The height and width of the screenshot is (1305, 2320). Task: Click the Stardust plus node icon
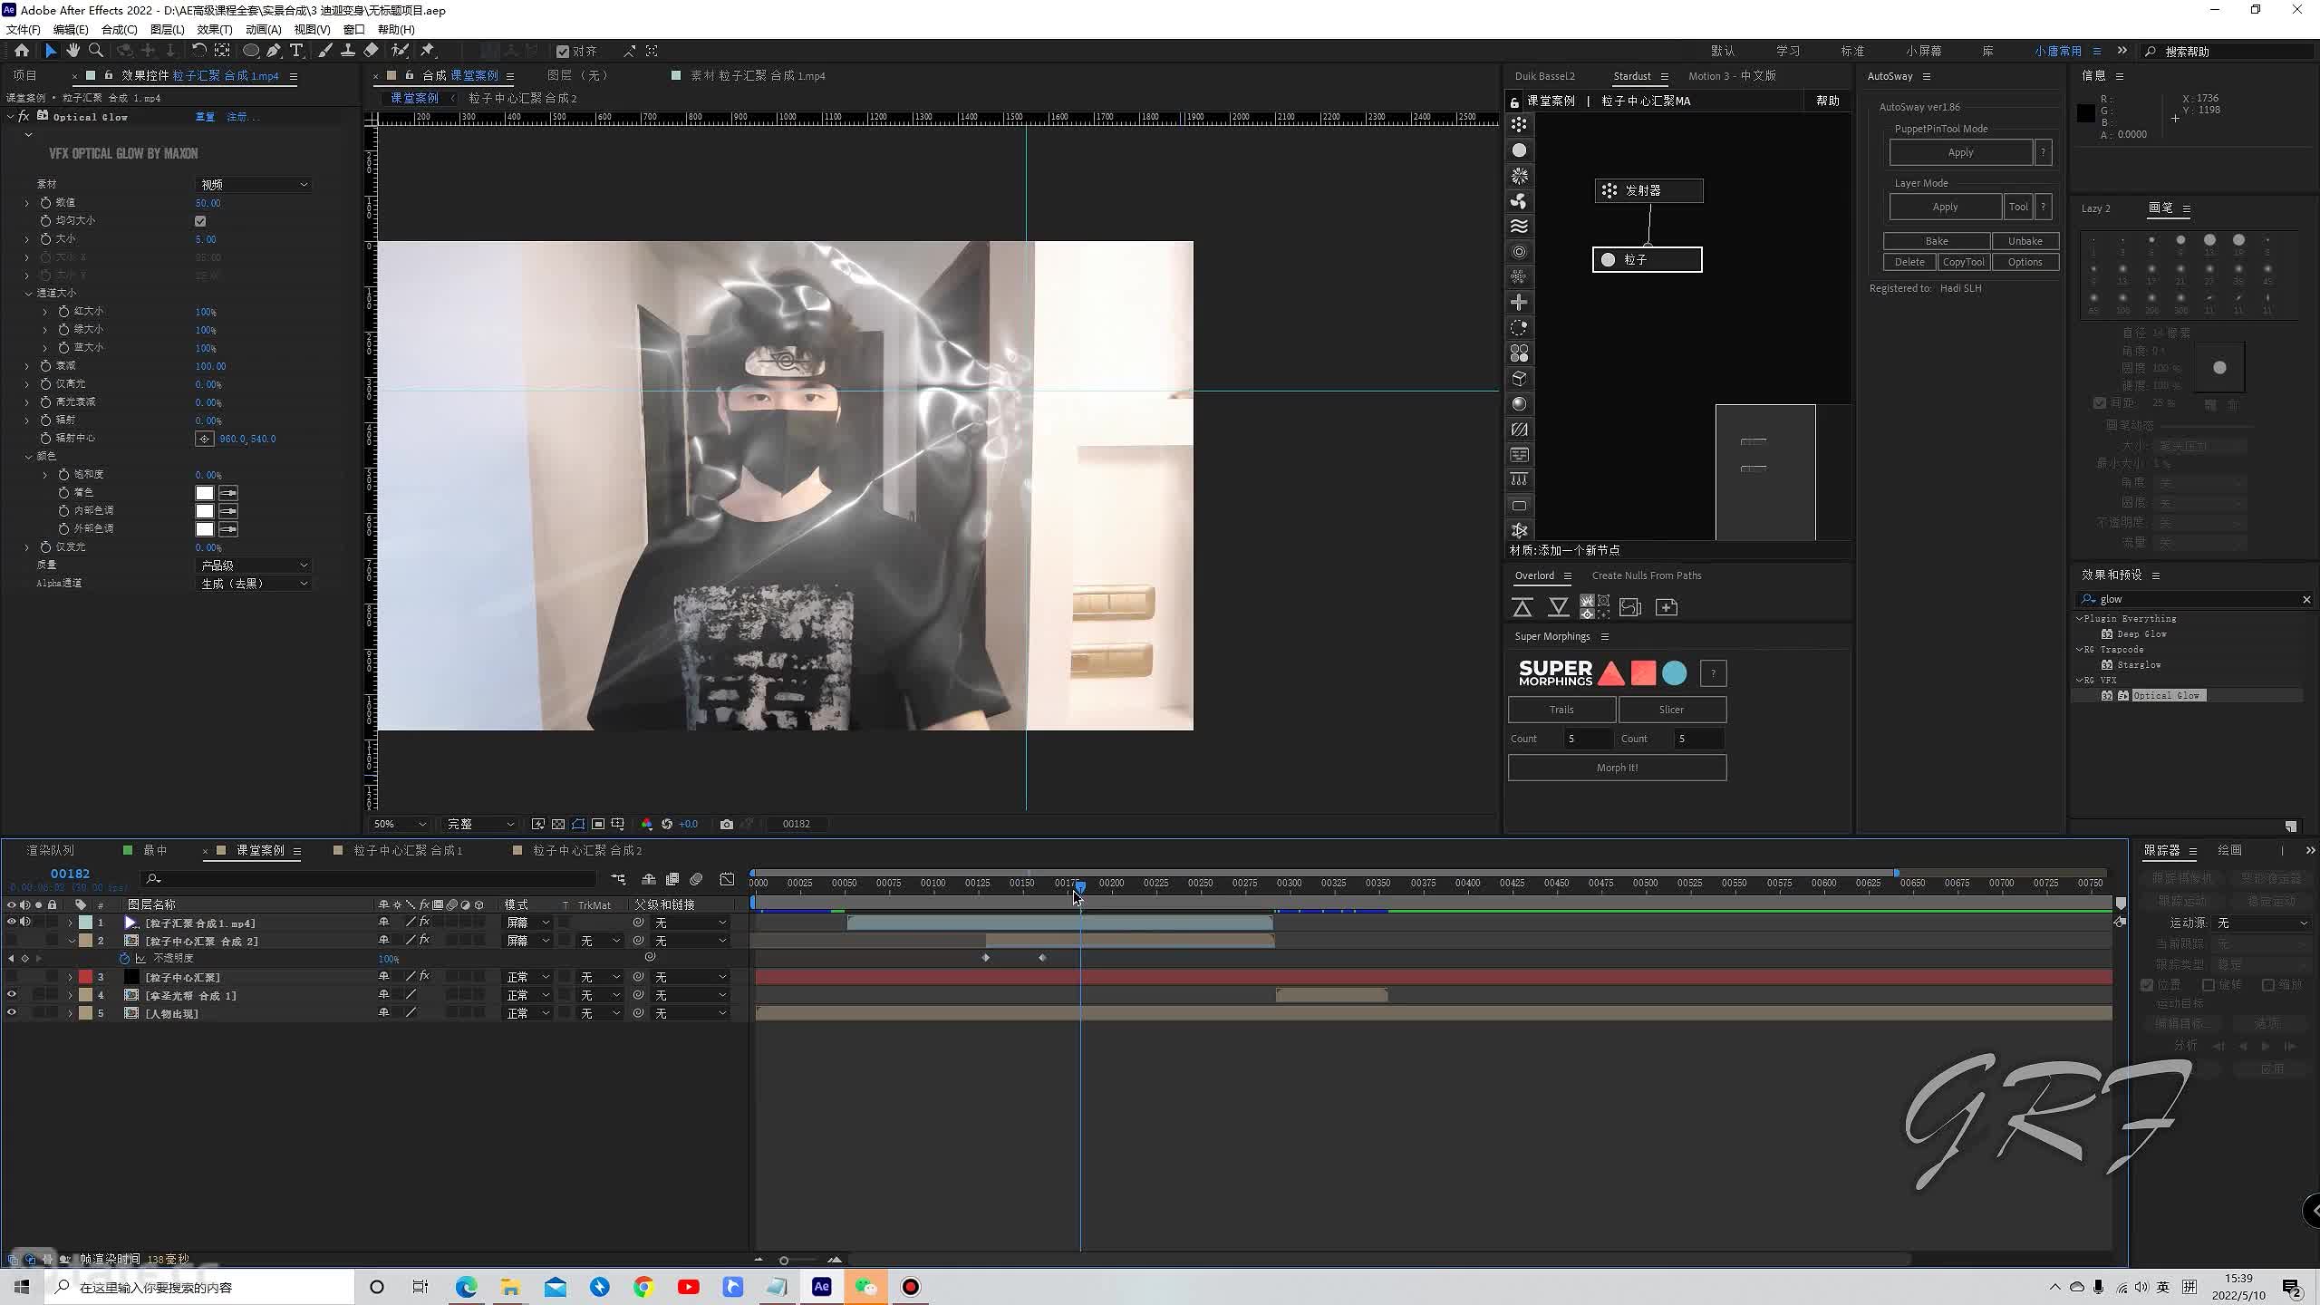[1520, 302]
